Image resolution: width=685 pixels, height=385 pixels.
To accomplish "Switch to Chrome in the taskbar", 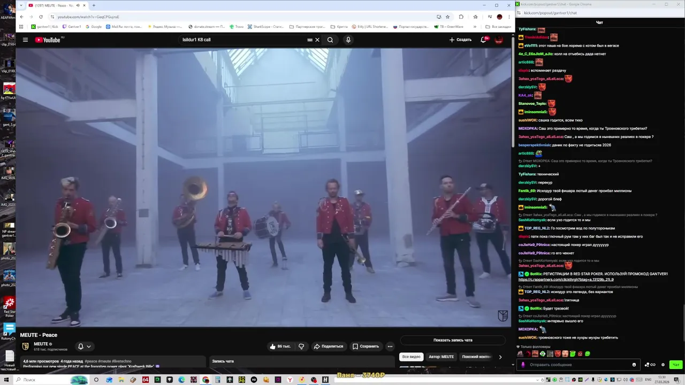I will click(205, 380).
